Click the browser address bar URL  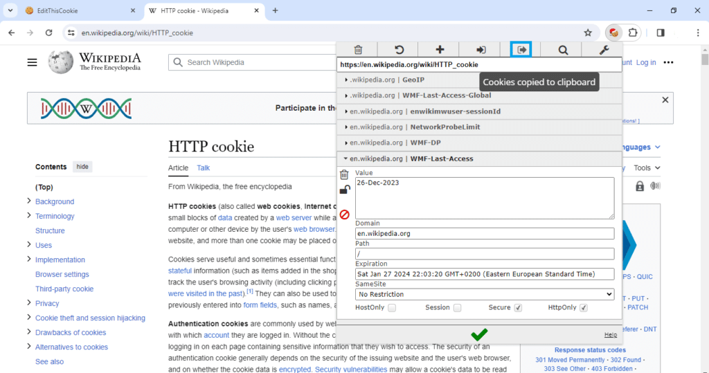[x=137, y=33]
